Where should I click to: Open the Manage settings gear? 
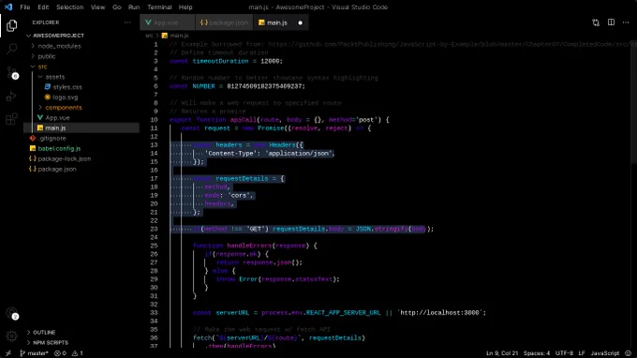(x=11, y=336)
